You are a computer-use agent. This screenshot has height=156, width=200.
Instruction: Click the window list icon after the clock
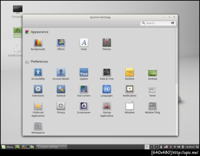point(197,147)
